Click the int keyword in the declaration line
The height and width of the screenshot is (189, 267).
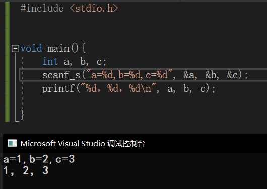(50, 61)
